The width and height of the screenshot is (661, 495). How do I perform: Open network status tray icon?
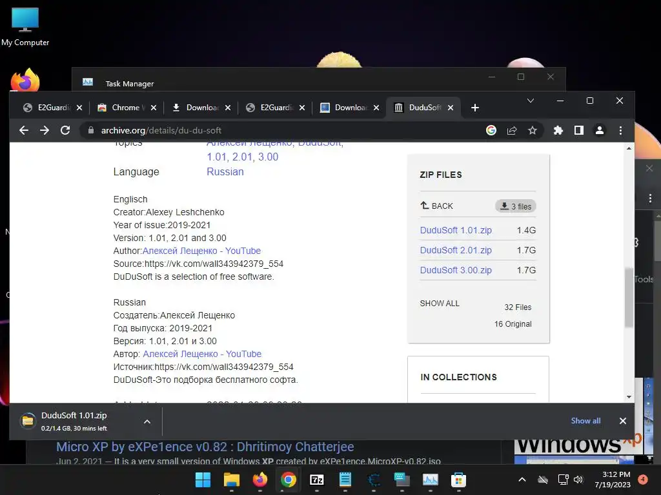point(563,480)
